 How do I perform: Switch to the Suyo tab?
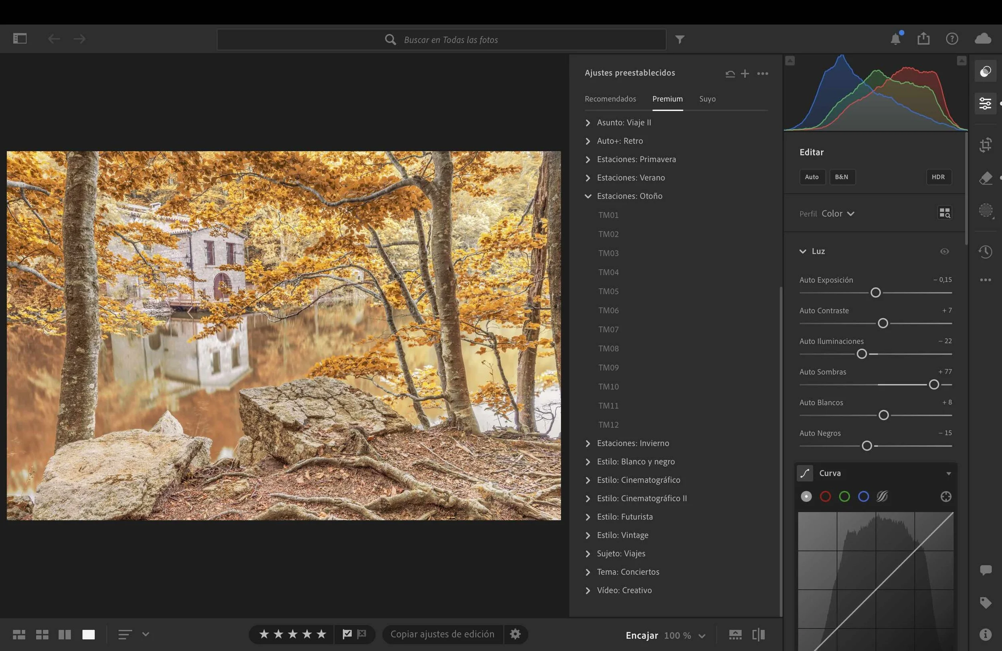(x=707, y=99)
